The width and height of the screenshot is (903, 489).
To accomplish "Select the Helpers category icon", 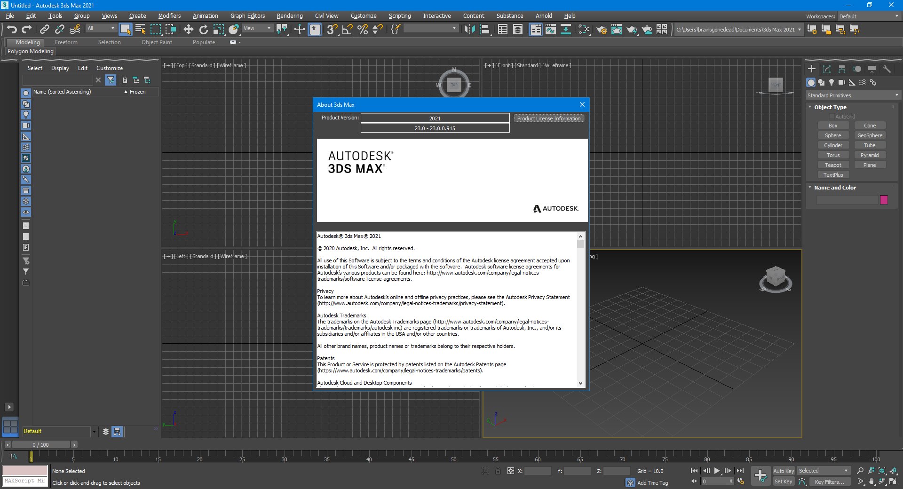I will point(852,83).
